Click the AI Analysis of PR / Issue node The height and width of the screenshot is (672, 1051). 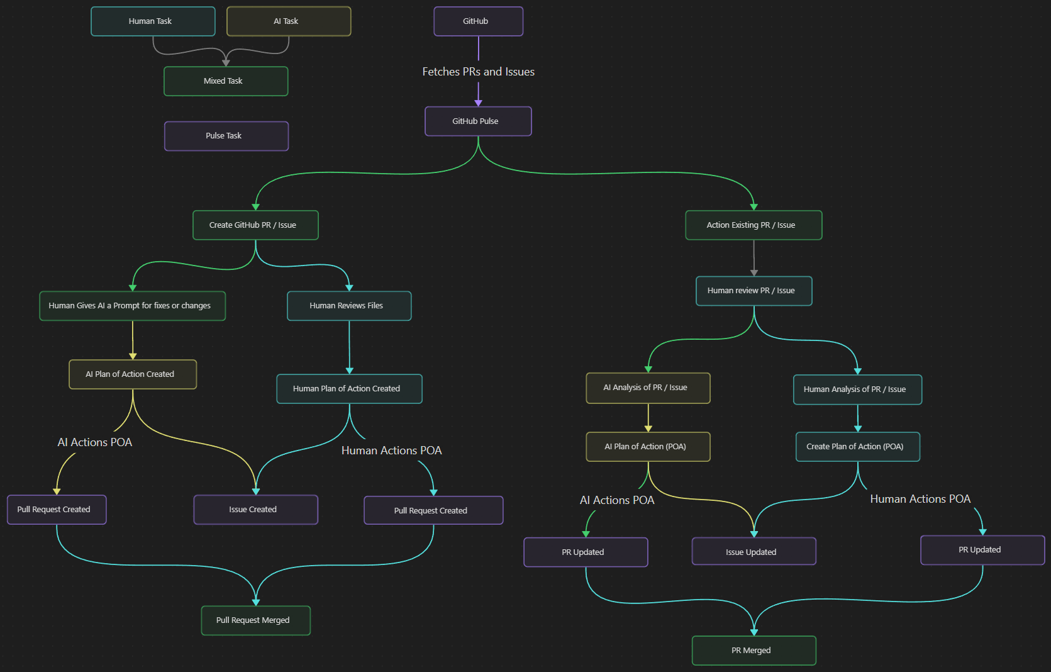[x=648, y=388]
